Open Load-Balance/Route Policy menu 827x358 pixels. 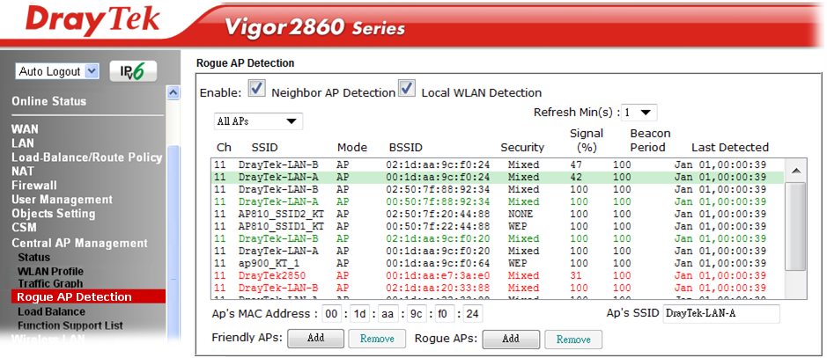tap(86, 157)
